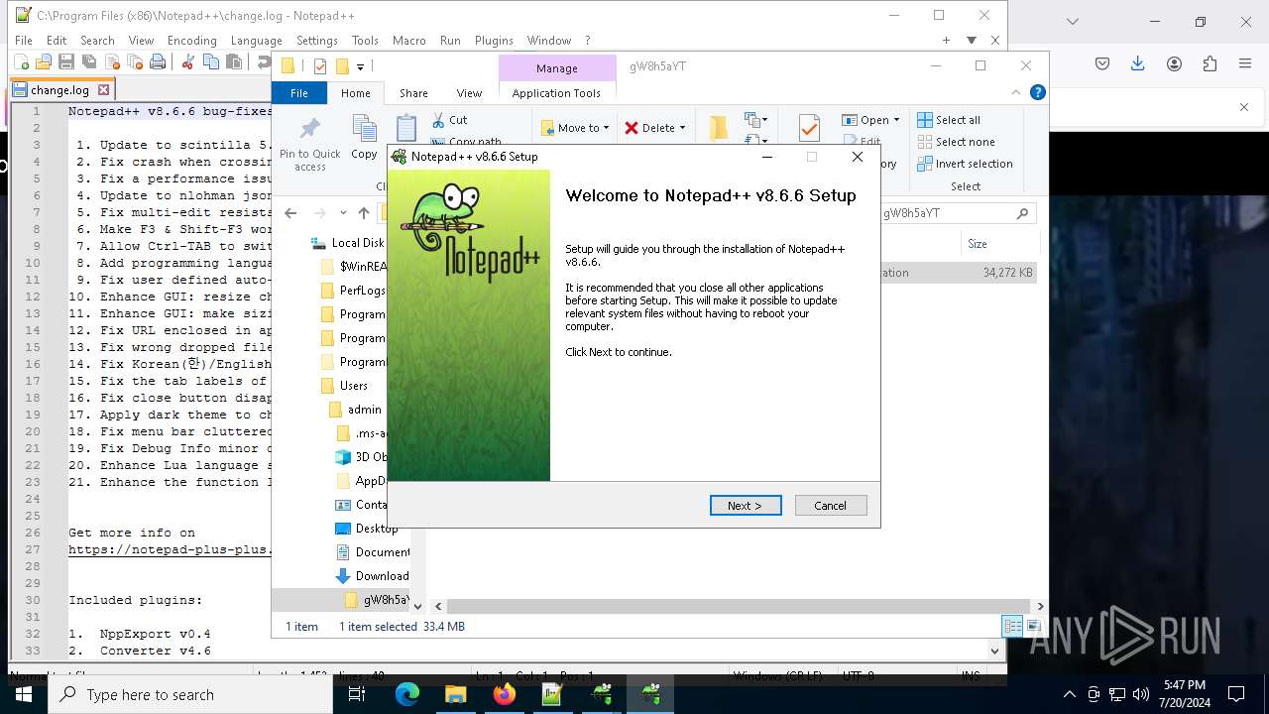Open Firefox downloads via the arrow icon
The image size is (1269, 714).
(x=1138, y=63)
